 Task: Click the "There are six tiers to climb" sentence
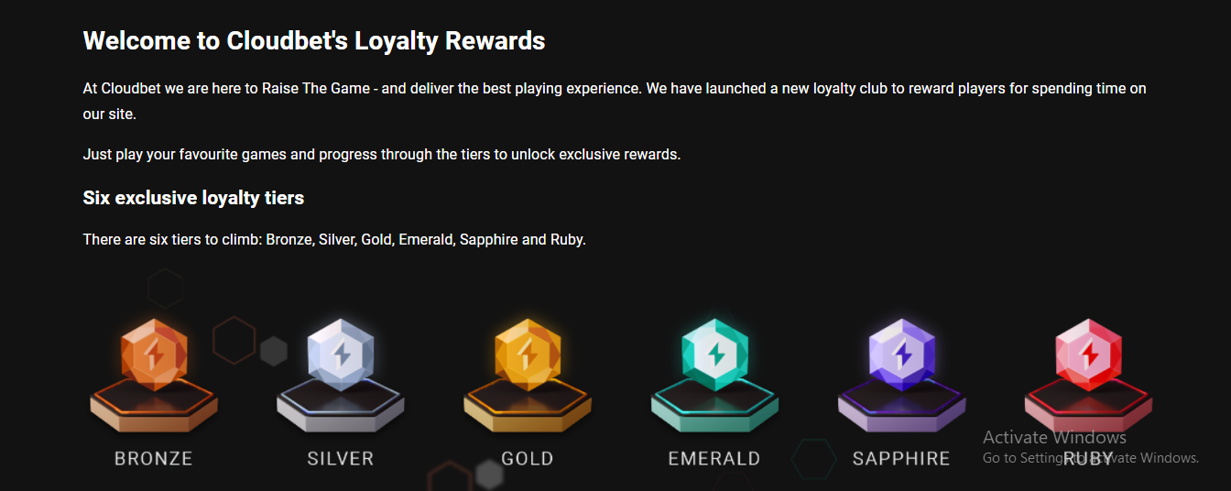333,240
